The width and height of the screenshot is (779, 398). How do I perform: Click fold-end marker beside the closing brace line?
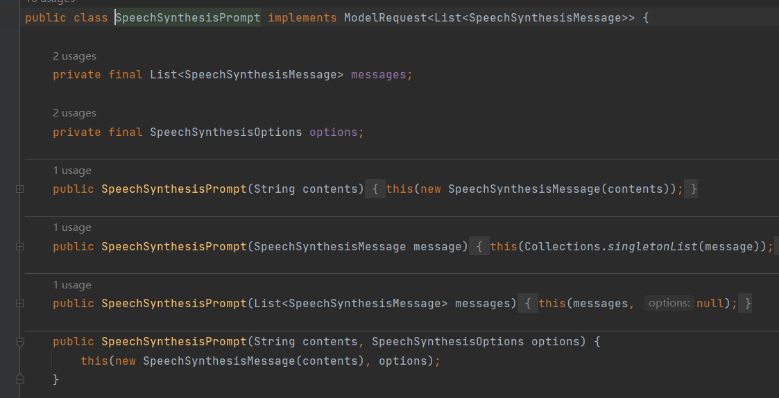(x=20, y=379)
